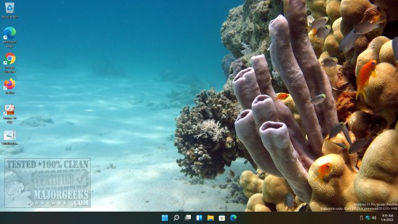The width and height of the screenshot is (398, 224).
Task: Open network status from system tray
Action: pyautogui.click(x=368, y=218)
